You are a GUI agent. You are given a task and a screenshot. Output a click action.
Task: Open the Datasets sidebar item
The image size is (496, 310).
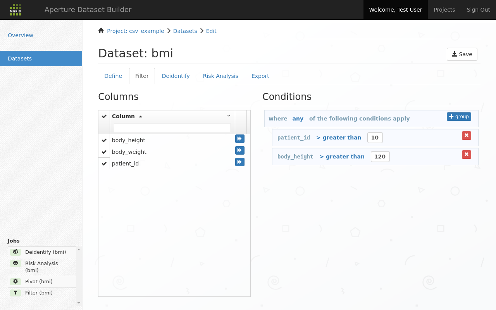point(41,59)
